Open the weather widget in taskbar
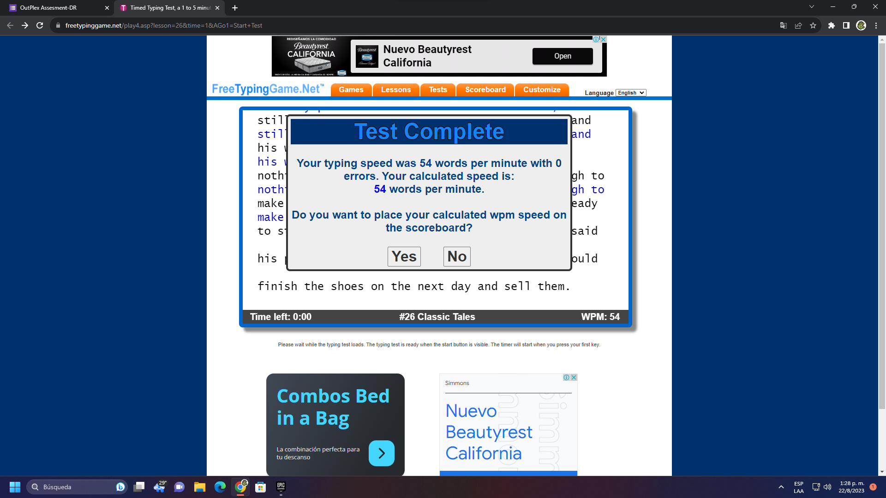Screen dimensions: 886x498 coord(160,487)
